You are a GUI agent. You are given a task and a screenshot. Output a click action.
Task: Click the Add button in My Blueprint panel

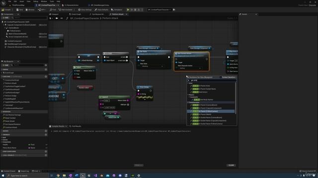5,65
